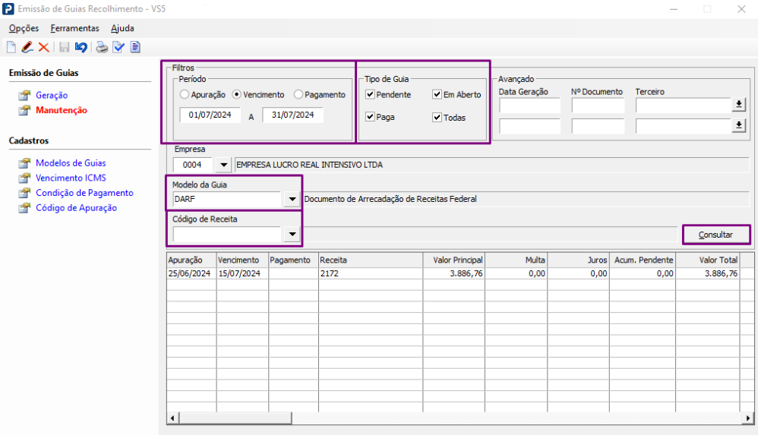Select the Pagamento radio button

pos(298,95)
